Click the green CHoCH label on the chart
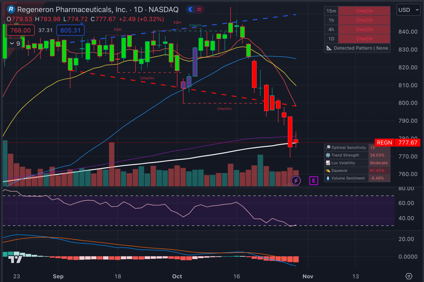Image resolution: width=424 pixels, height=282 pixels. pos(195,25)
